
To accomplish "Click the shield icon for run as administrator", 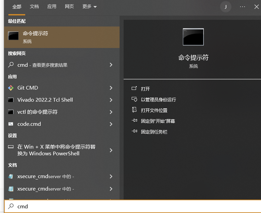I will [134, 99].
